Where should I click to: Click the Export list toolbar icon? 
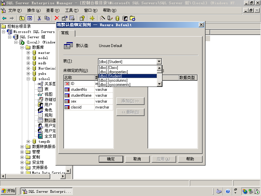pyautogui.click(x=72, y=18)
